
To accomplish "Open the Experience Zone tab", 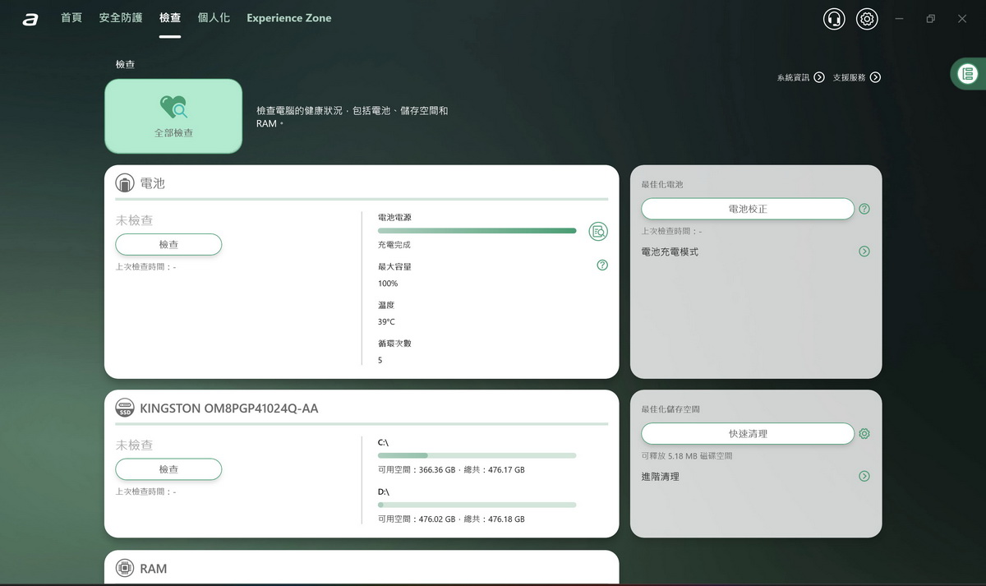I will [289, 18].
